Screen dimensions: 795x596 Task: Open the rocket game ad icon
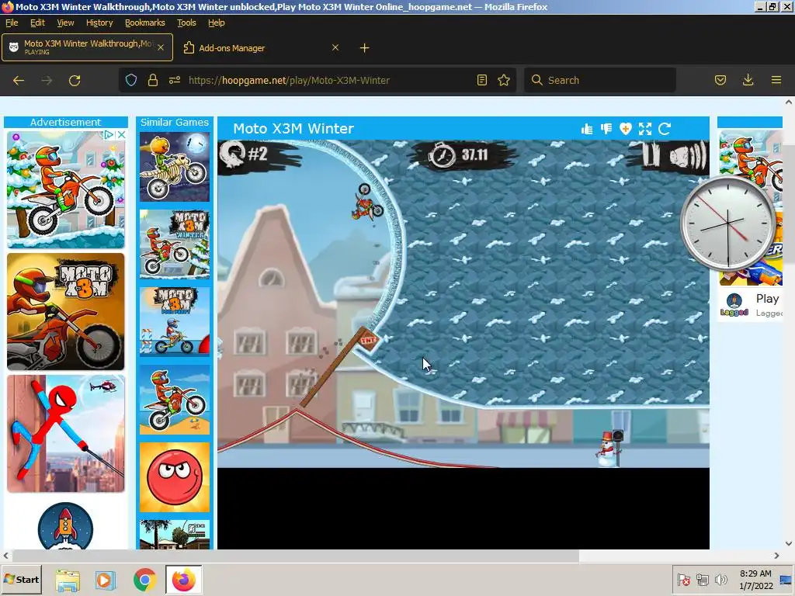(65, 526)
